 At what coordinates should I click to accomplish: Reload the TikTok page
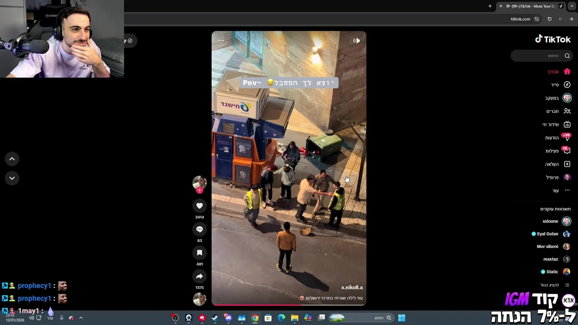[550, 19]
